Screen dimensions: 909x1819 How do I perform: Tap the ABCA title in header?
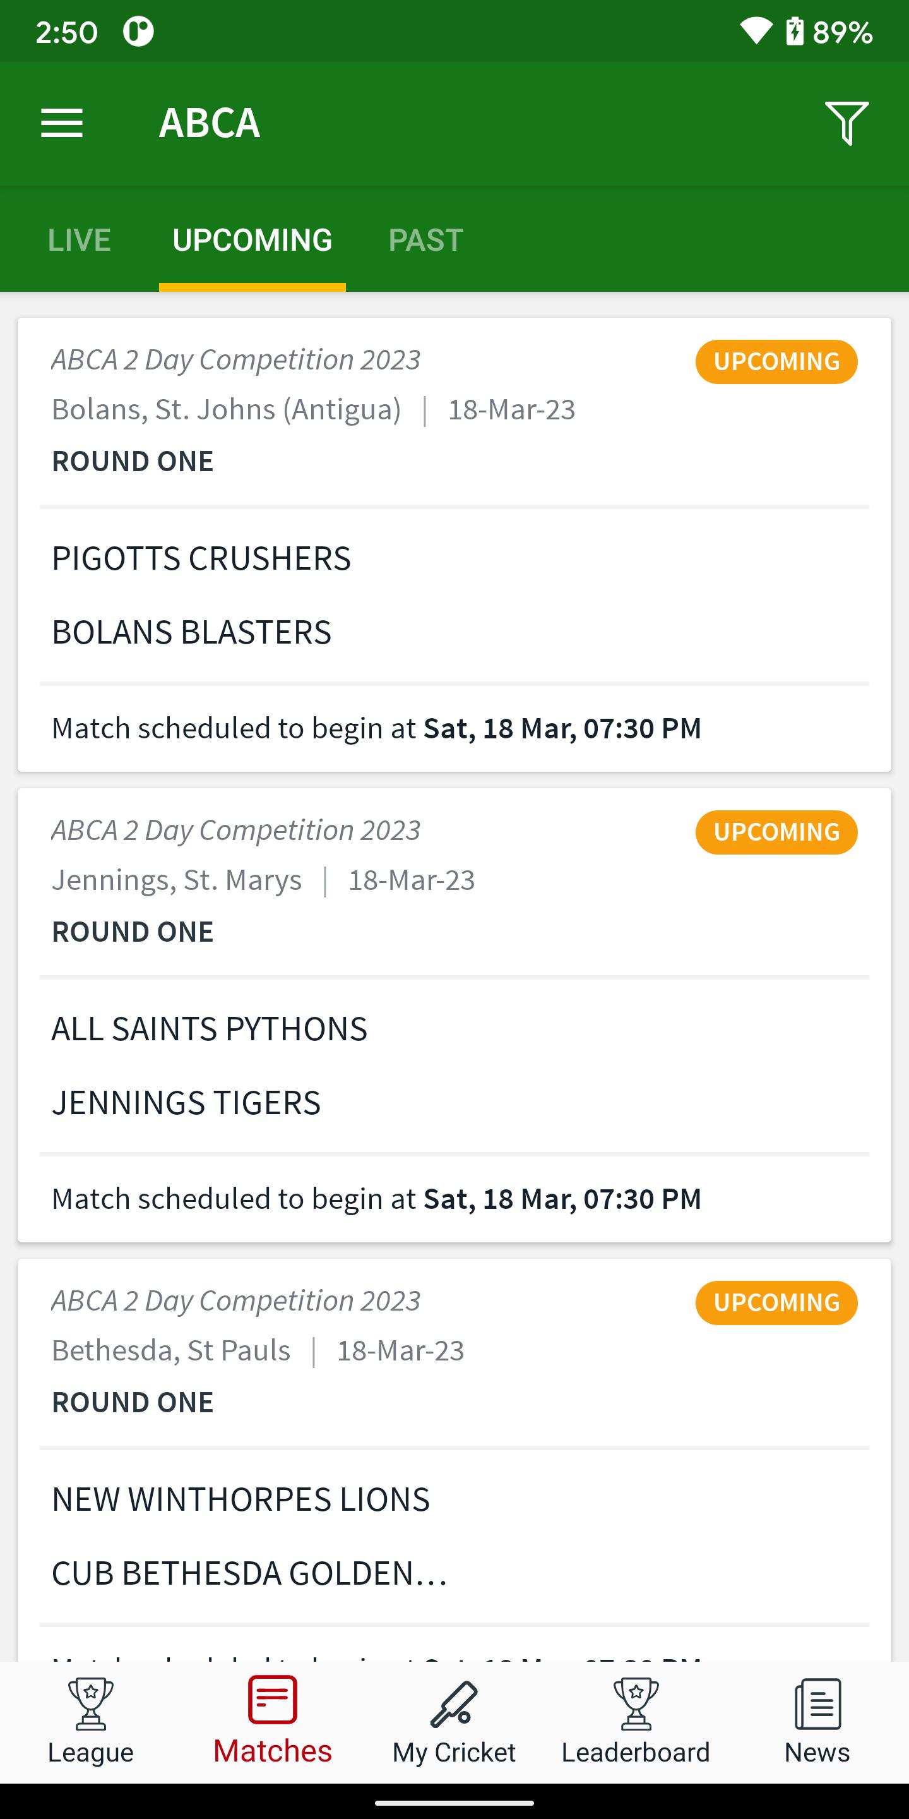point(210,123)
